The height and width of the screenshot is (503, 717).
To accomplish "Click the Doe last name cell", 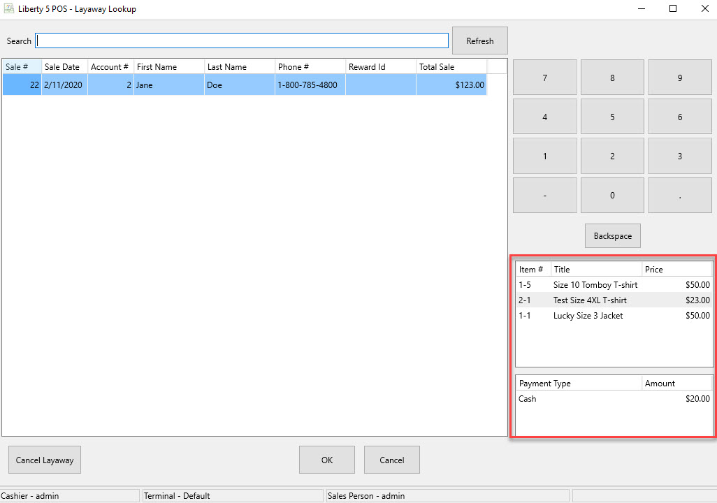I will [x=240, y=85].
